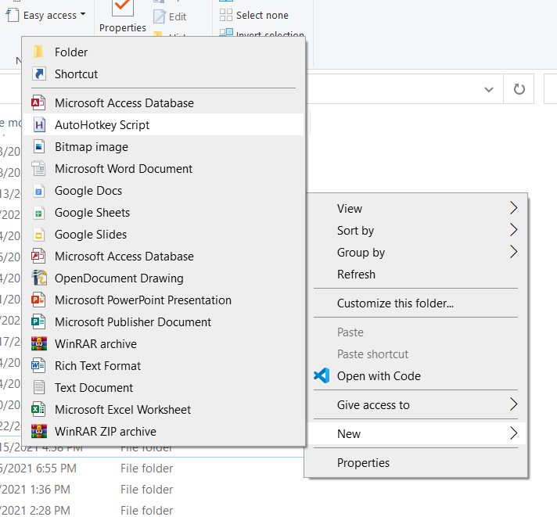Create a new Shortcut
Screen dimensions: 557x517
[x=164, y=74]
